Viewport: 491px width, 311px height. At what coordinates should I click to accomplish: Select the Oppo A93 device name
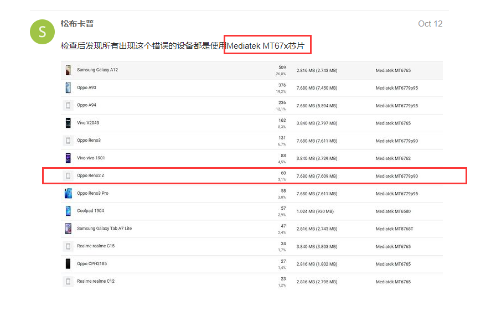pos(86,87)
